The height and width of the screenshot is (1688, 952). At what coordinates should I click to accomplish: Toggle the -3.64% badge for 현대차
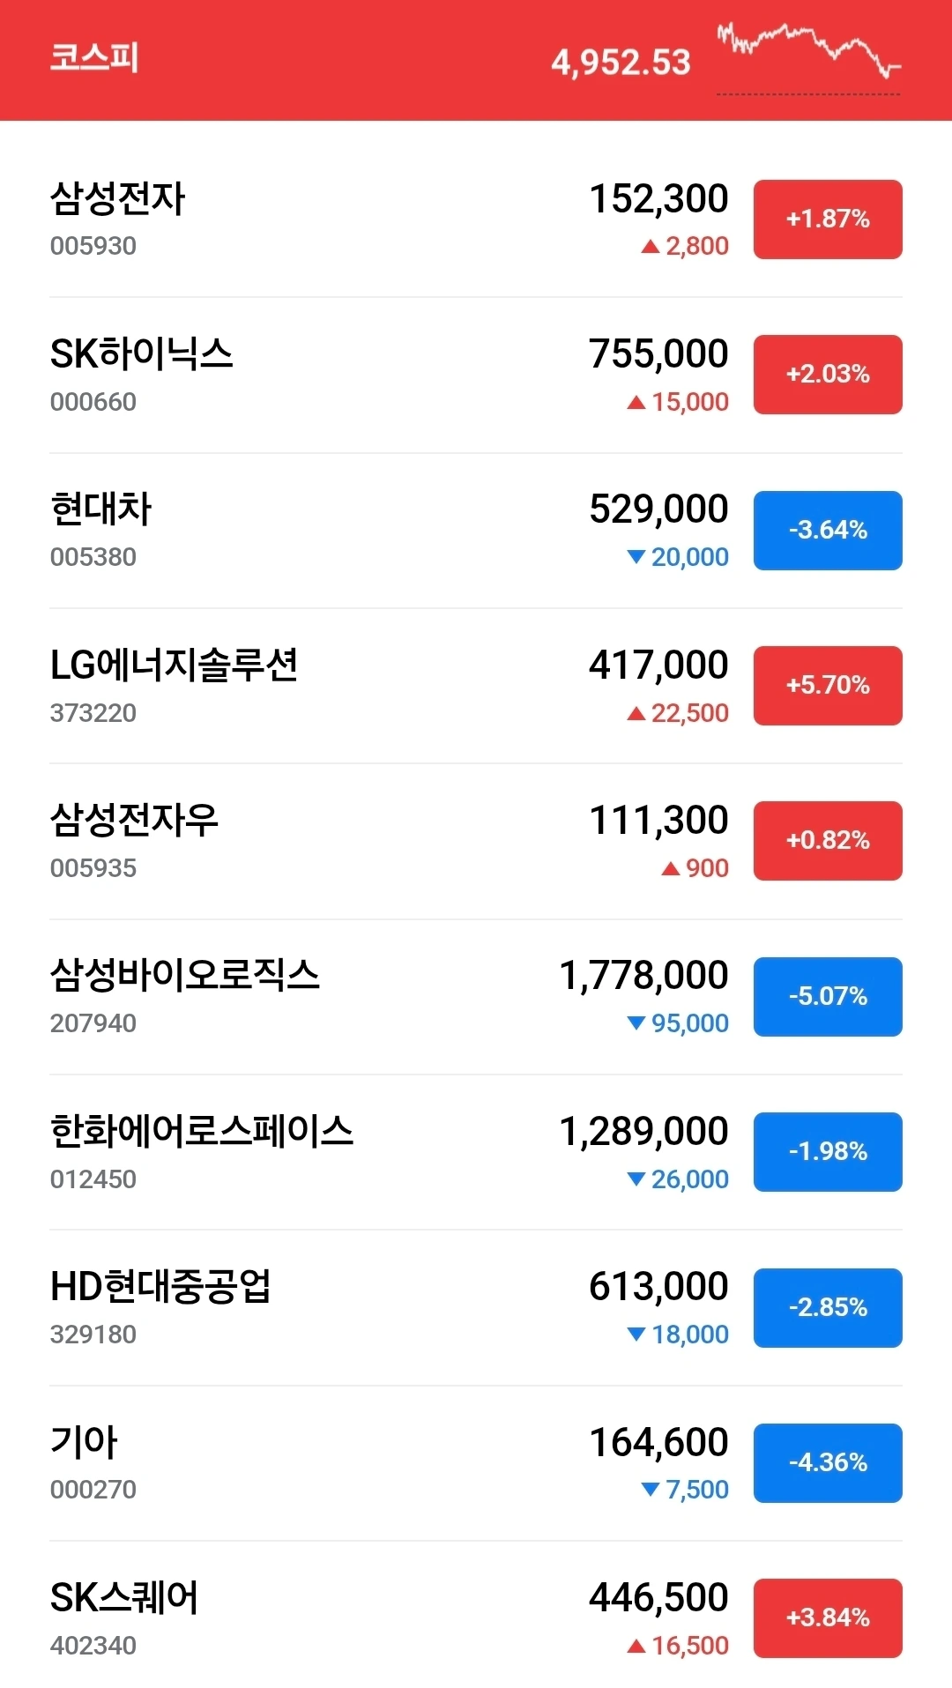pyautogui.click(x=828, y=531)
